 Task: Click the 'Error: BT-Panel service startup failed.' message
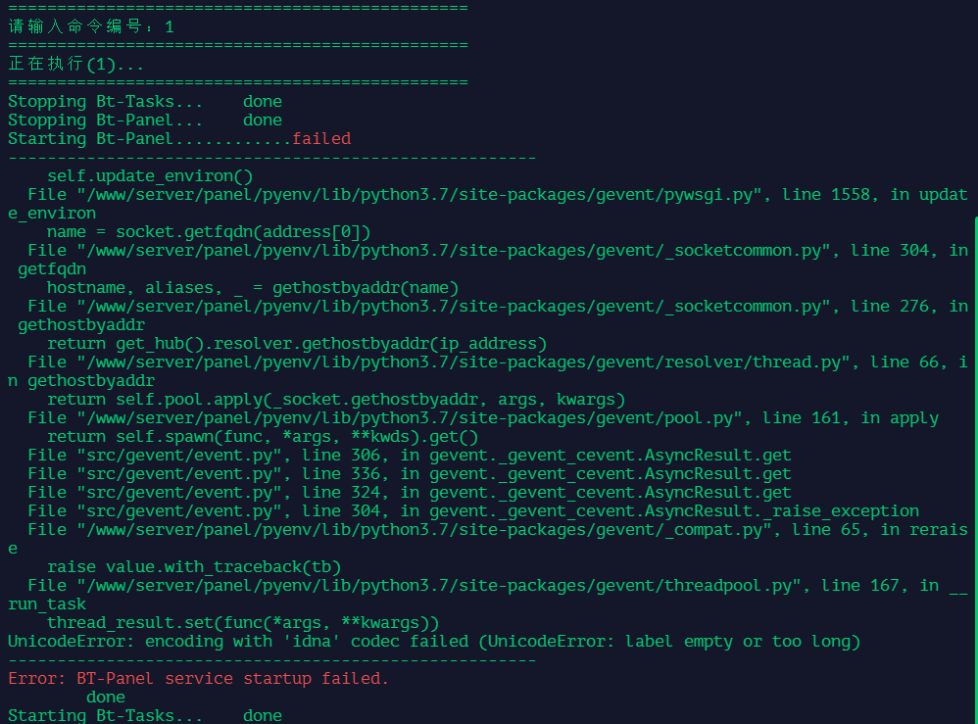click(x=198, y=679)
